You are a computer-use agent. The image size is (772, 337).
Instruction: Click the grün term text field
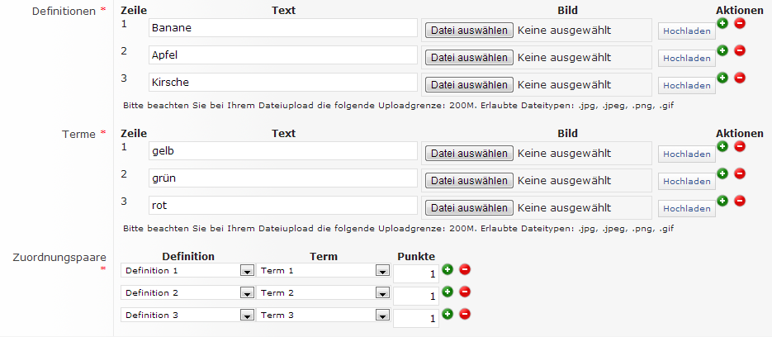click(x=282, y=178)
